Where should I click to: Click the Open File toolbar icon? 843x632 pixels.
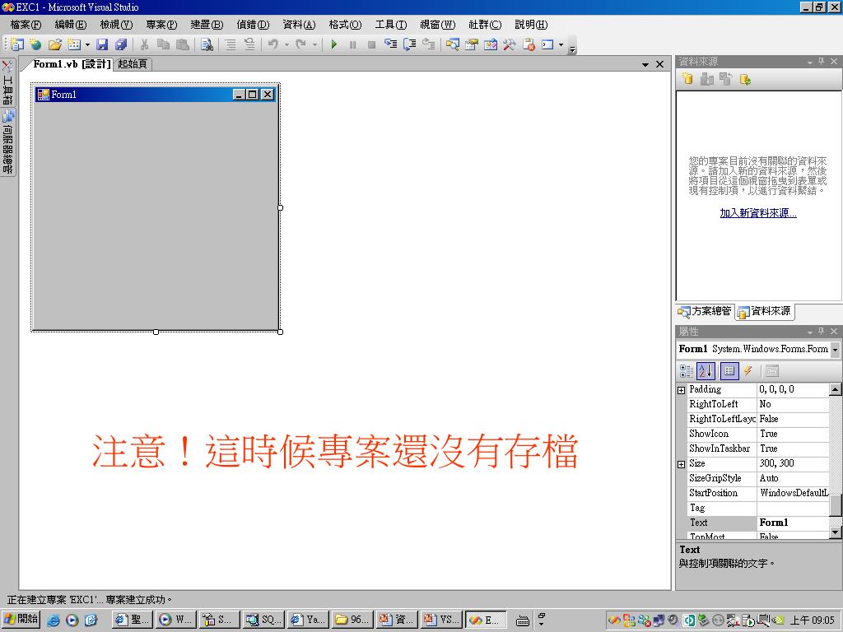(55, 44)
